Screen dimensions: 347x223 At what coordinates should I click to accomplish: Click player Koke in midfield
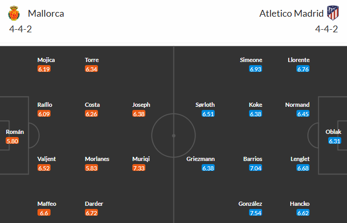[x=255, y=105]
